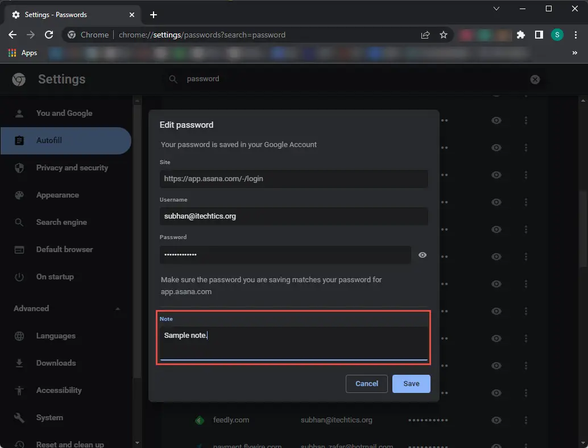Viewport: 588px width, 448px height.
Task: Open Chrome's three-dot menu
Action: tap(575, 35)
